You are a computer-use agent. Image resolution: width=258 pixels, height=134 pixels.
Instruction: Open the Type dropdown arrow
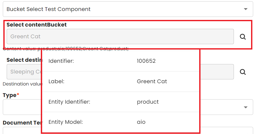point(245,107)
